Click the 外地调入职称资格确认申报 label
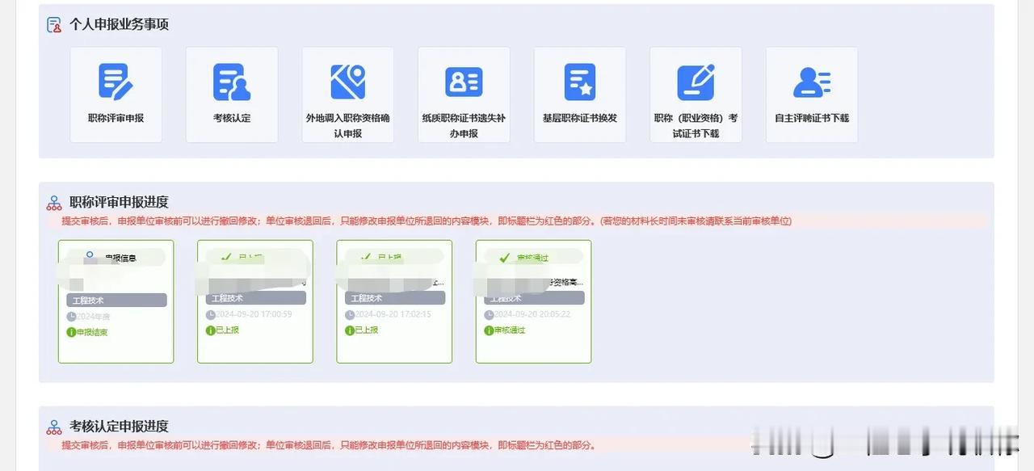The width and height of the screenshot is (1034, 471). 348,125
